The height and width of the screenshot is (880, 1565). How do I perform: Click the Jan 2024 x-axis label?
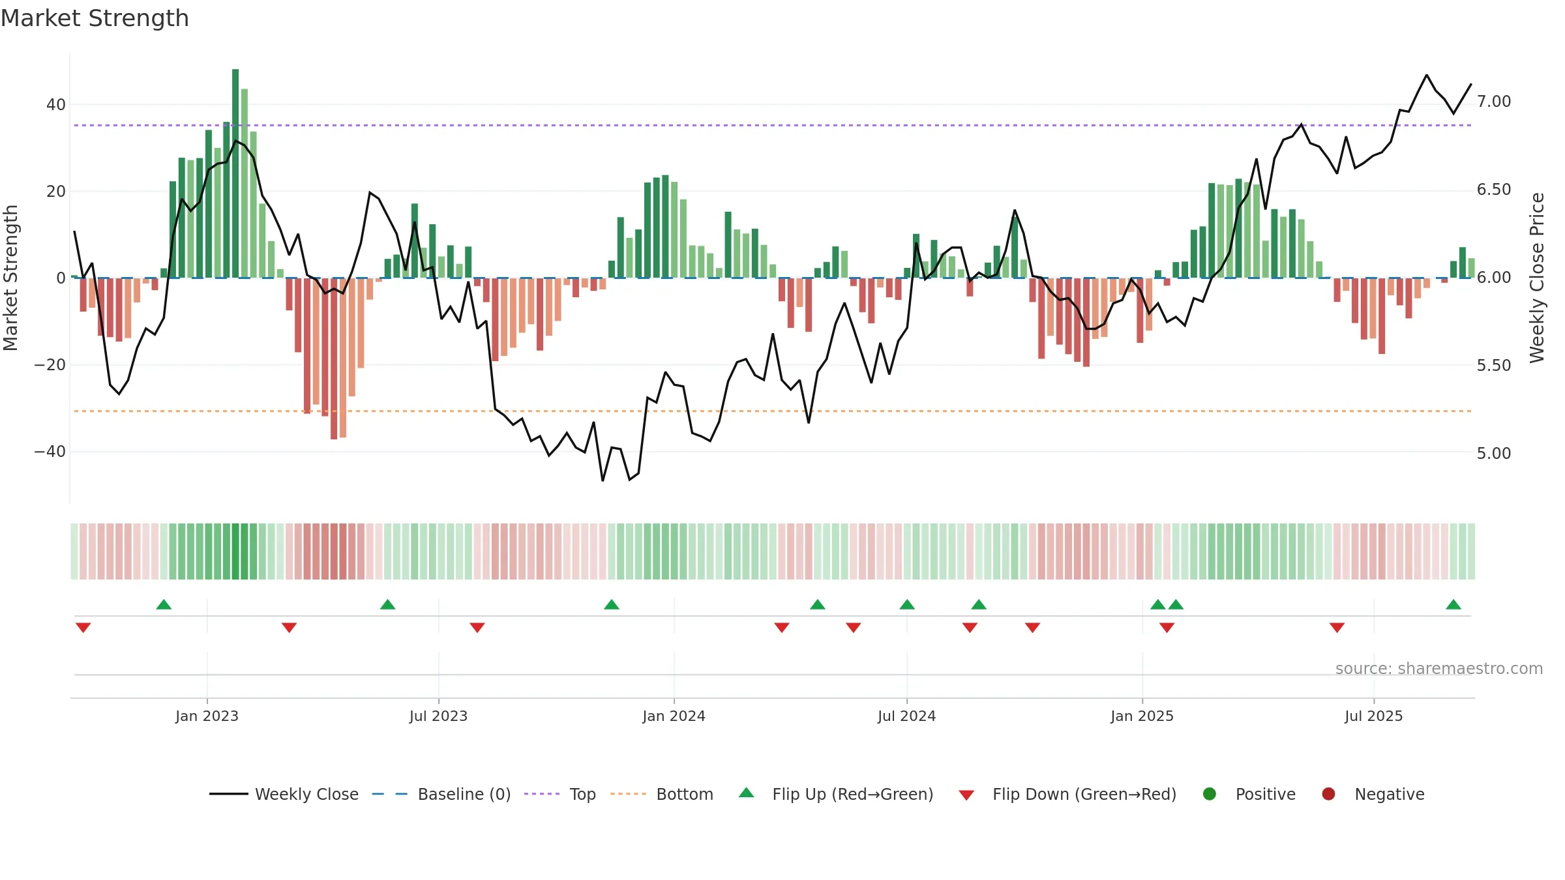coord(674,716)
